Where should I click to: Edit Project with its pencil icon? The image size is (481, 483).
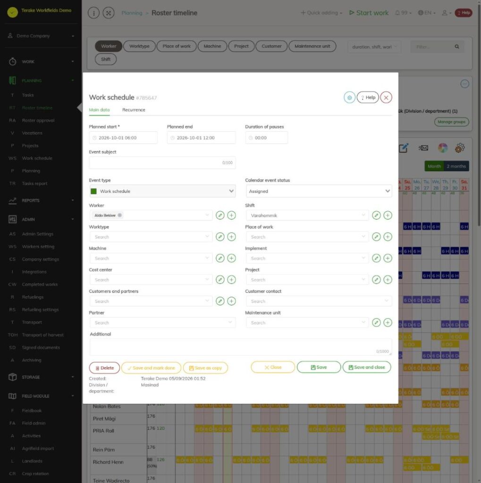(x=376, y=280)
